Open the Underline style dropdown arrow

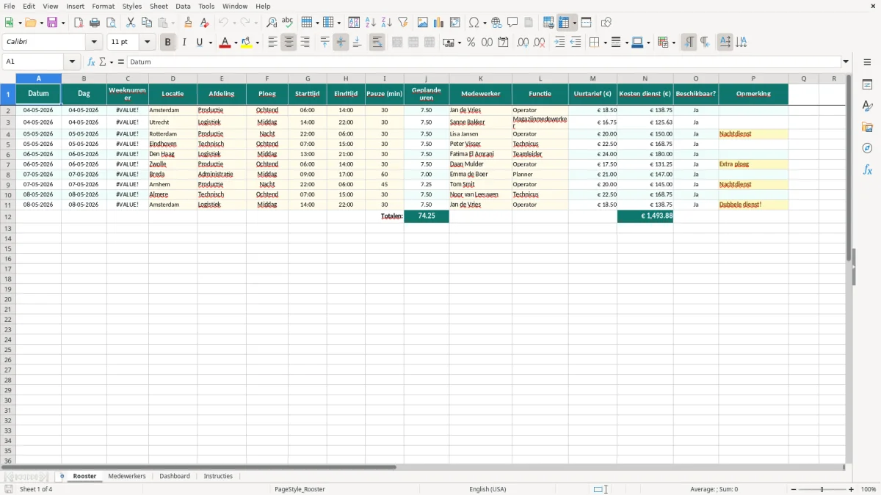(x=210, y=43)
